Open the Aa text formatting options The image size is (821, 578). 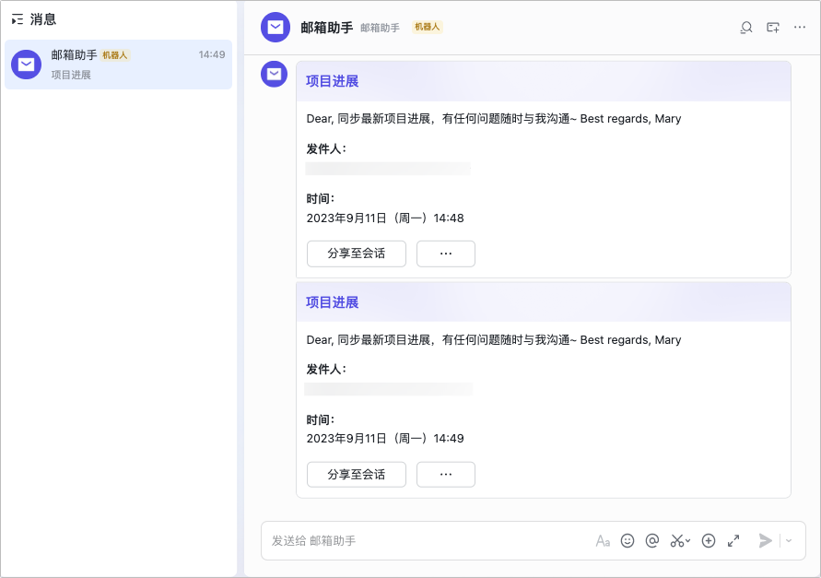pyautogui.click(x=603, y=541)
